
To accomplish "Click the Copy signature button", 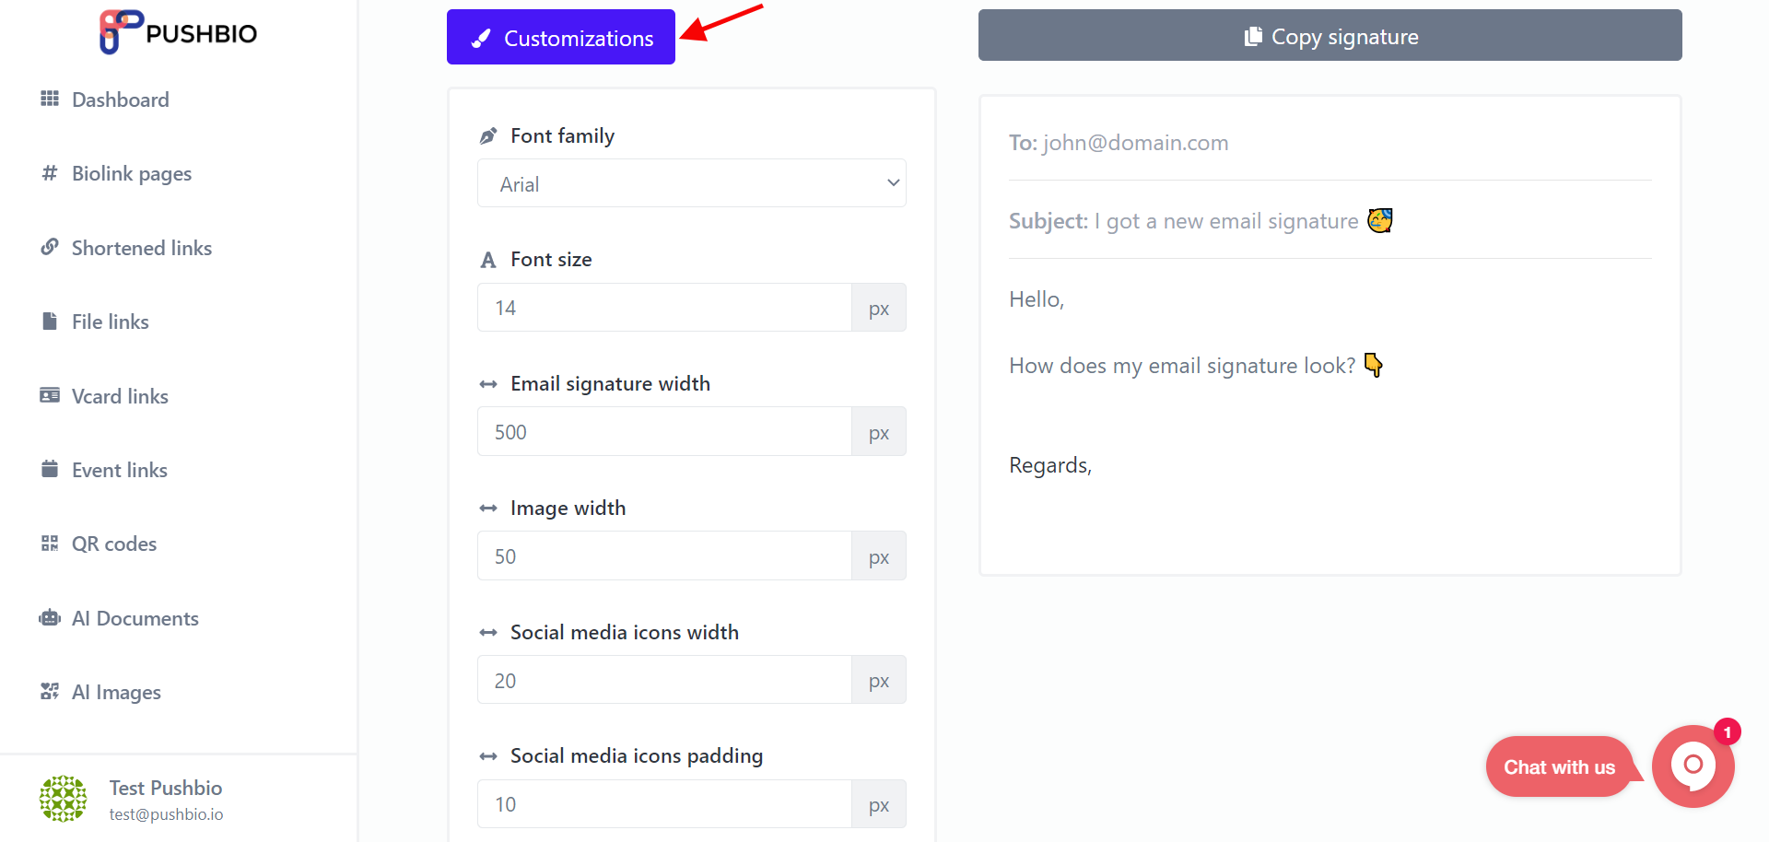I will click(x=1330, y=35).
